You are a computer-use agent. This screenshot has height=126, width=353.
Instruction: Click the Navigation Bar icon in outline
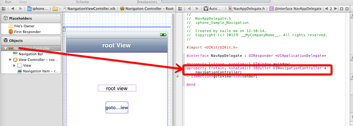tap(15, 54)
